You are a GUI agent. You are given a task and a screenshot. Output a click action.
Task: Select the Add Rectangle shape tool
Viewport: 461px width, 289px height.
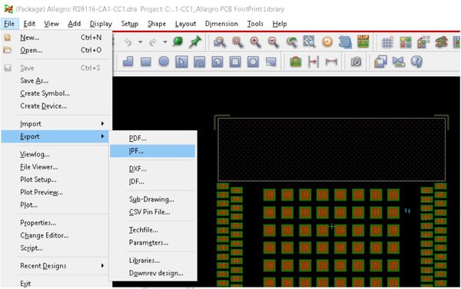[146, 61]
